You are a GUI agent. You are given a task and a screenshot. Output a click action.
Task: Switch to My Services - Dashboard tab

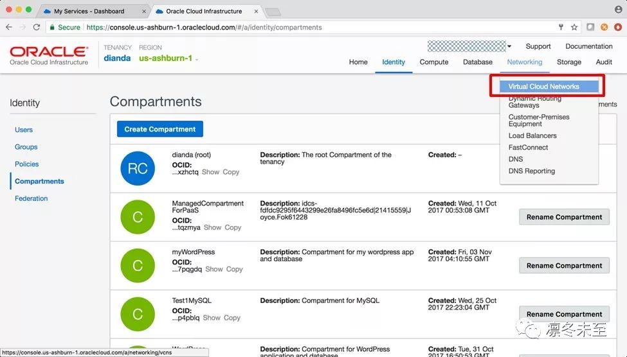tap(89, 12)
